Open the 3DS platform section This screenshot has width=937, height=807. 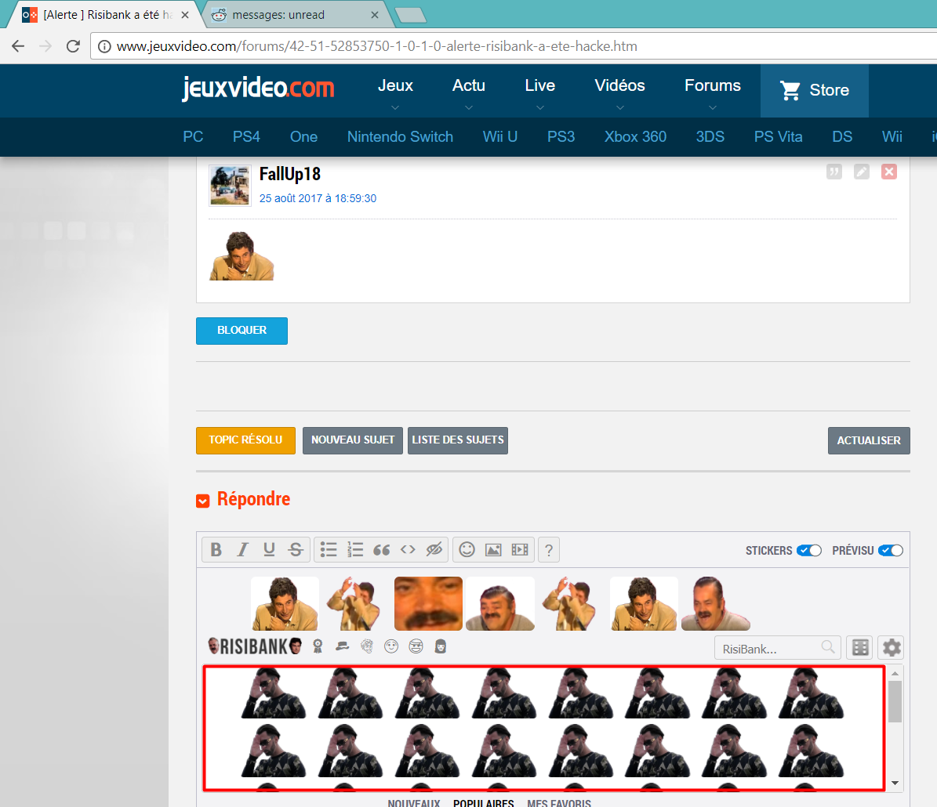(710, 137)
